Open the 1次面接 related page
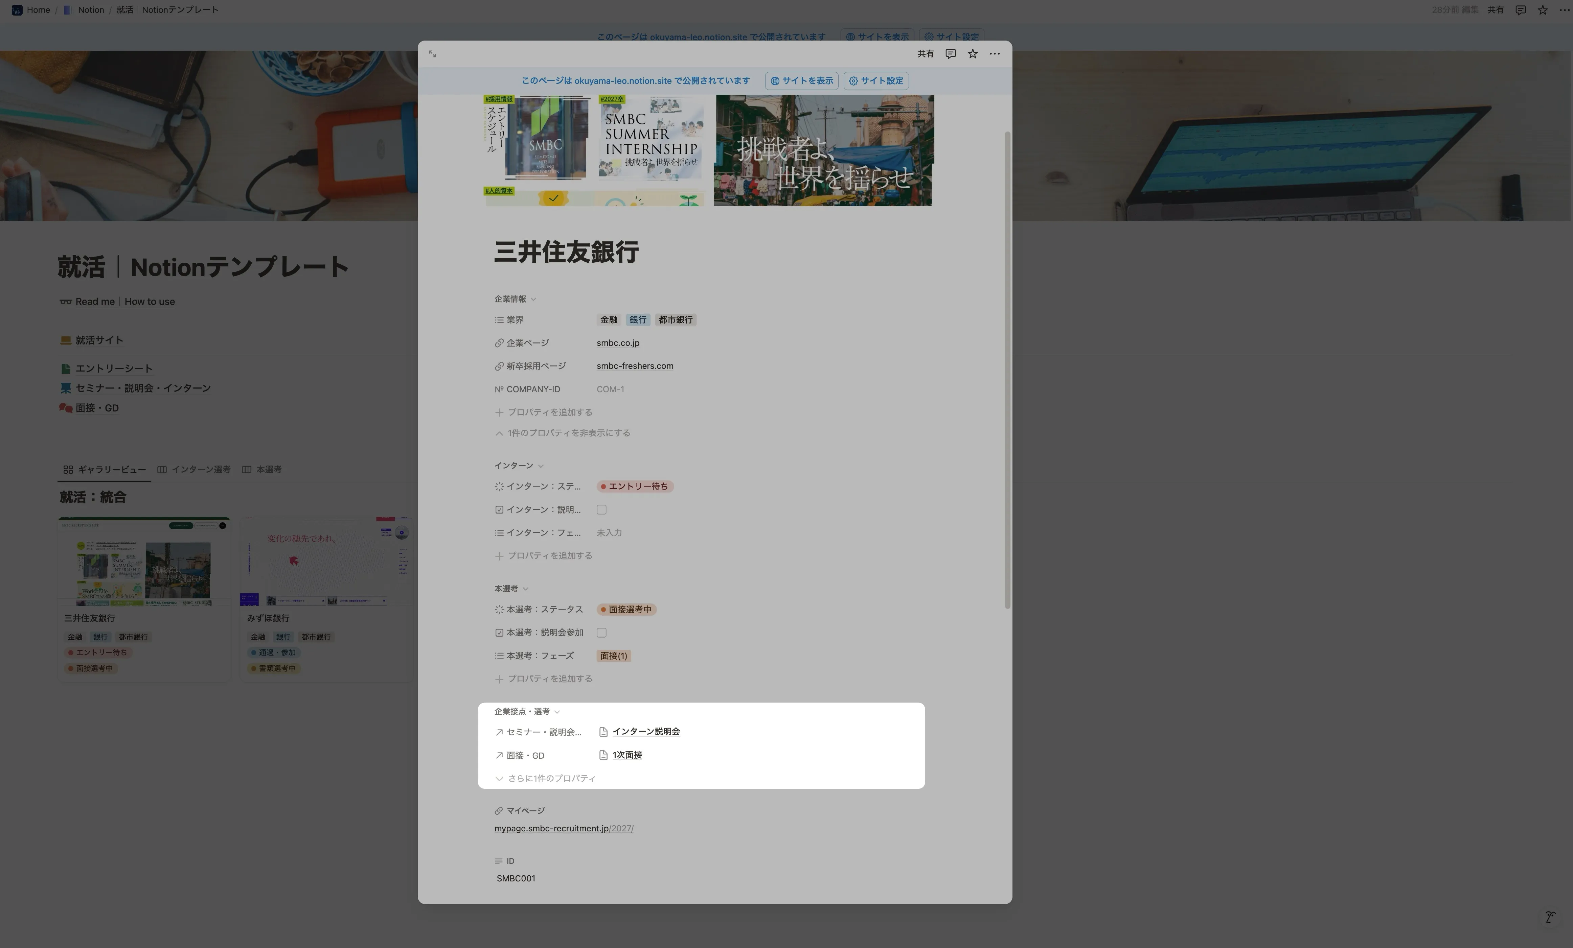 tap(628, 755)
